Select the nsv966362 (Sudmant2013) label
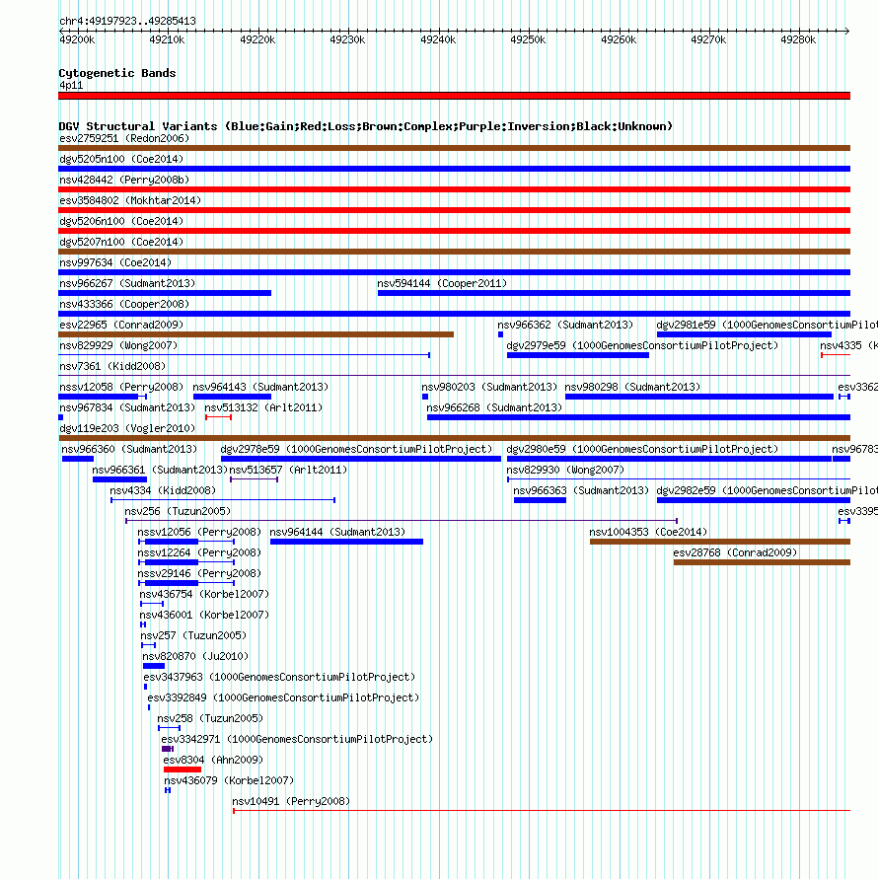The height and width of the screenshot is (879, 878). pos(565,325)
